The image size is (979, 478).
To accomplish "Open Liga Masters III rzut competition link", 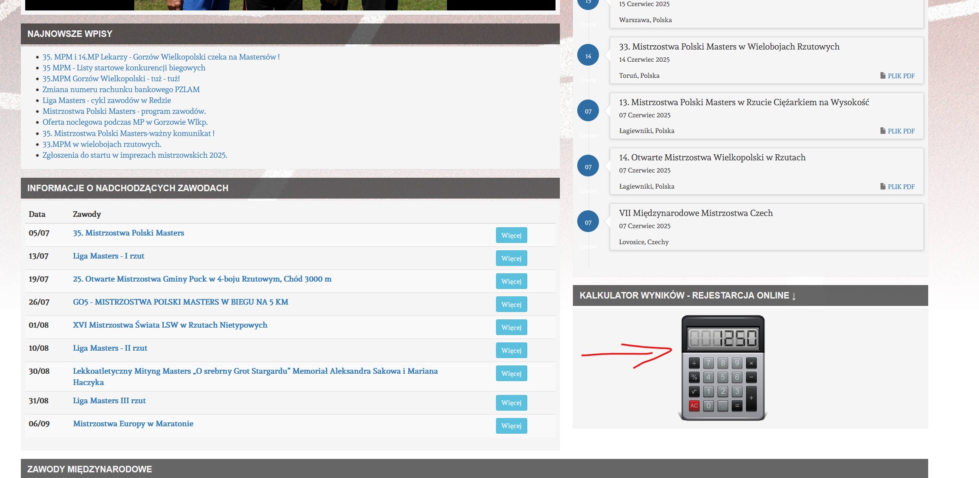I will click(x=109, y=401).
